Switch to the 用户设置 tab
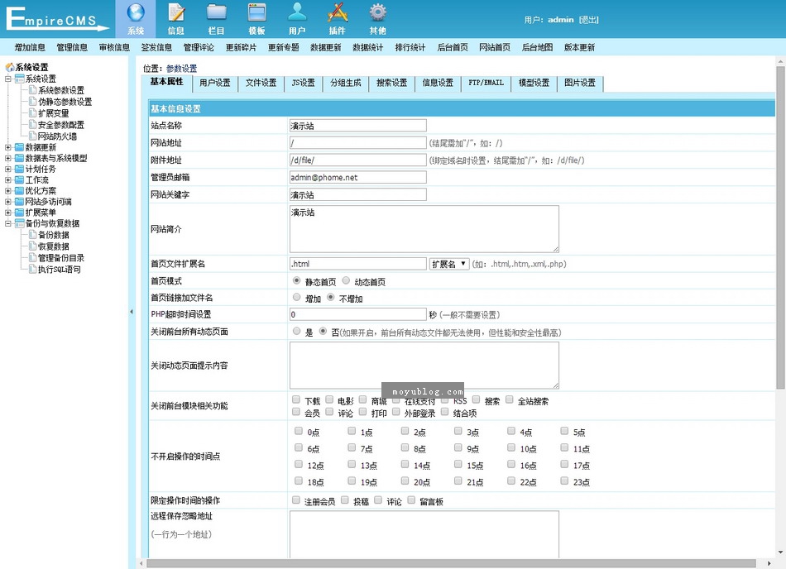Screen dimensions: 786x569 [215, 84]
